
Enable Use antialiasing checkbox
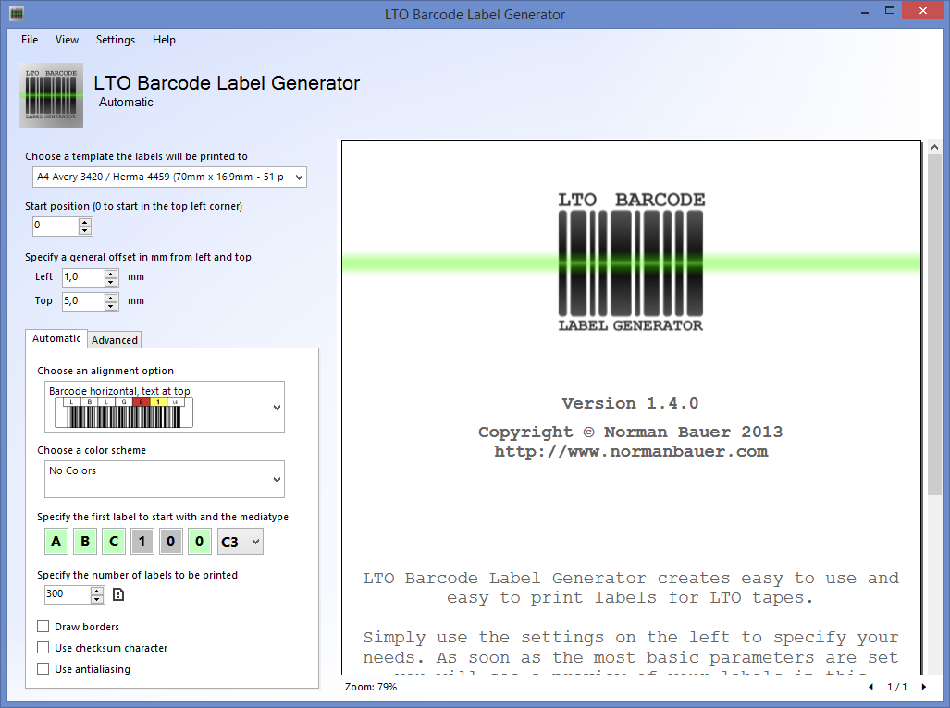click(43, 669)
